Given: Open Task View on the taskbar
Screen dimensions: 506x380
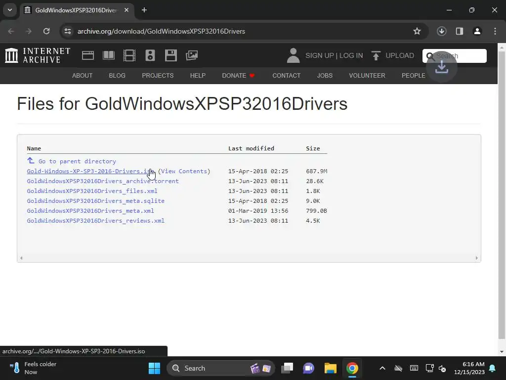Looking at the screenshot, I should pos(287,368).
